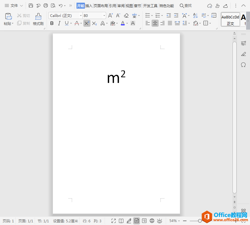
Task: Open the 文件 menu
Action: tap(14, 6)
